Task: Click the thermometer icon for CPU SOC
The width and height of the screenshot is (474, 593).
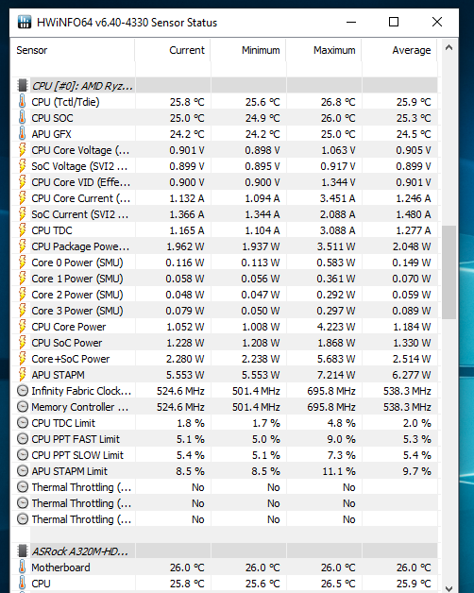Action: tap(23, 118)
